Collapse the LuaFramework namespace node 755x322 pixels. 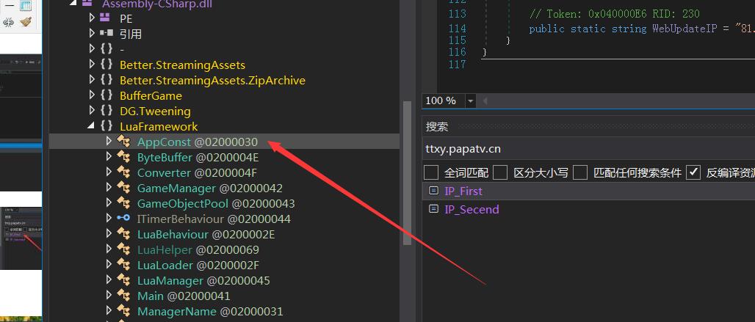(x=92, y=126)
